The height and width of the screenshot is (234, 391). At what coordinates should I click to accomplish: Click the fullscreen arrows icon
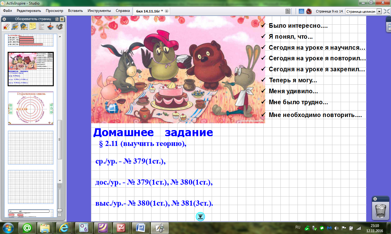[x=386, y=11]
